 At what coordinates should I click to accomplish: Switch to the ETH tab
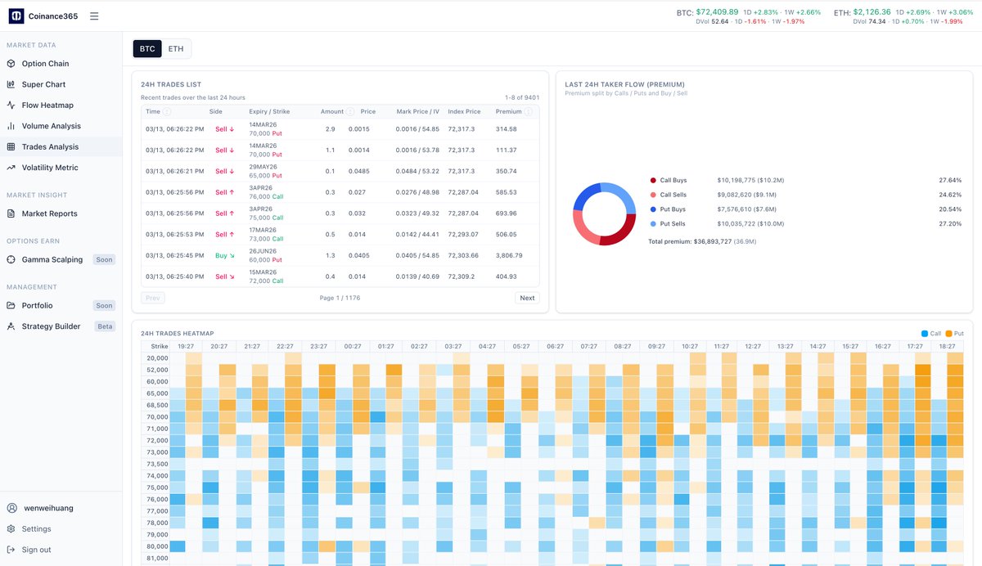(174, 48)
